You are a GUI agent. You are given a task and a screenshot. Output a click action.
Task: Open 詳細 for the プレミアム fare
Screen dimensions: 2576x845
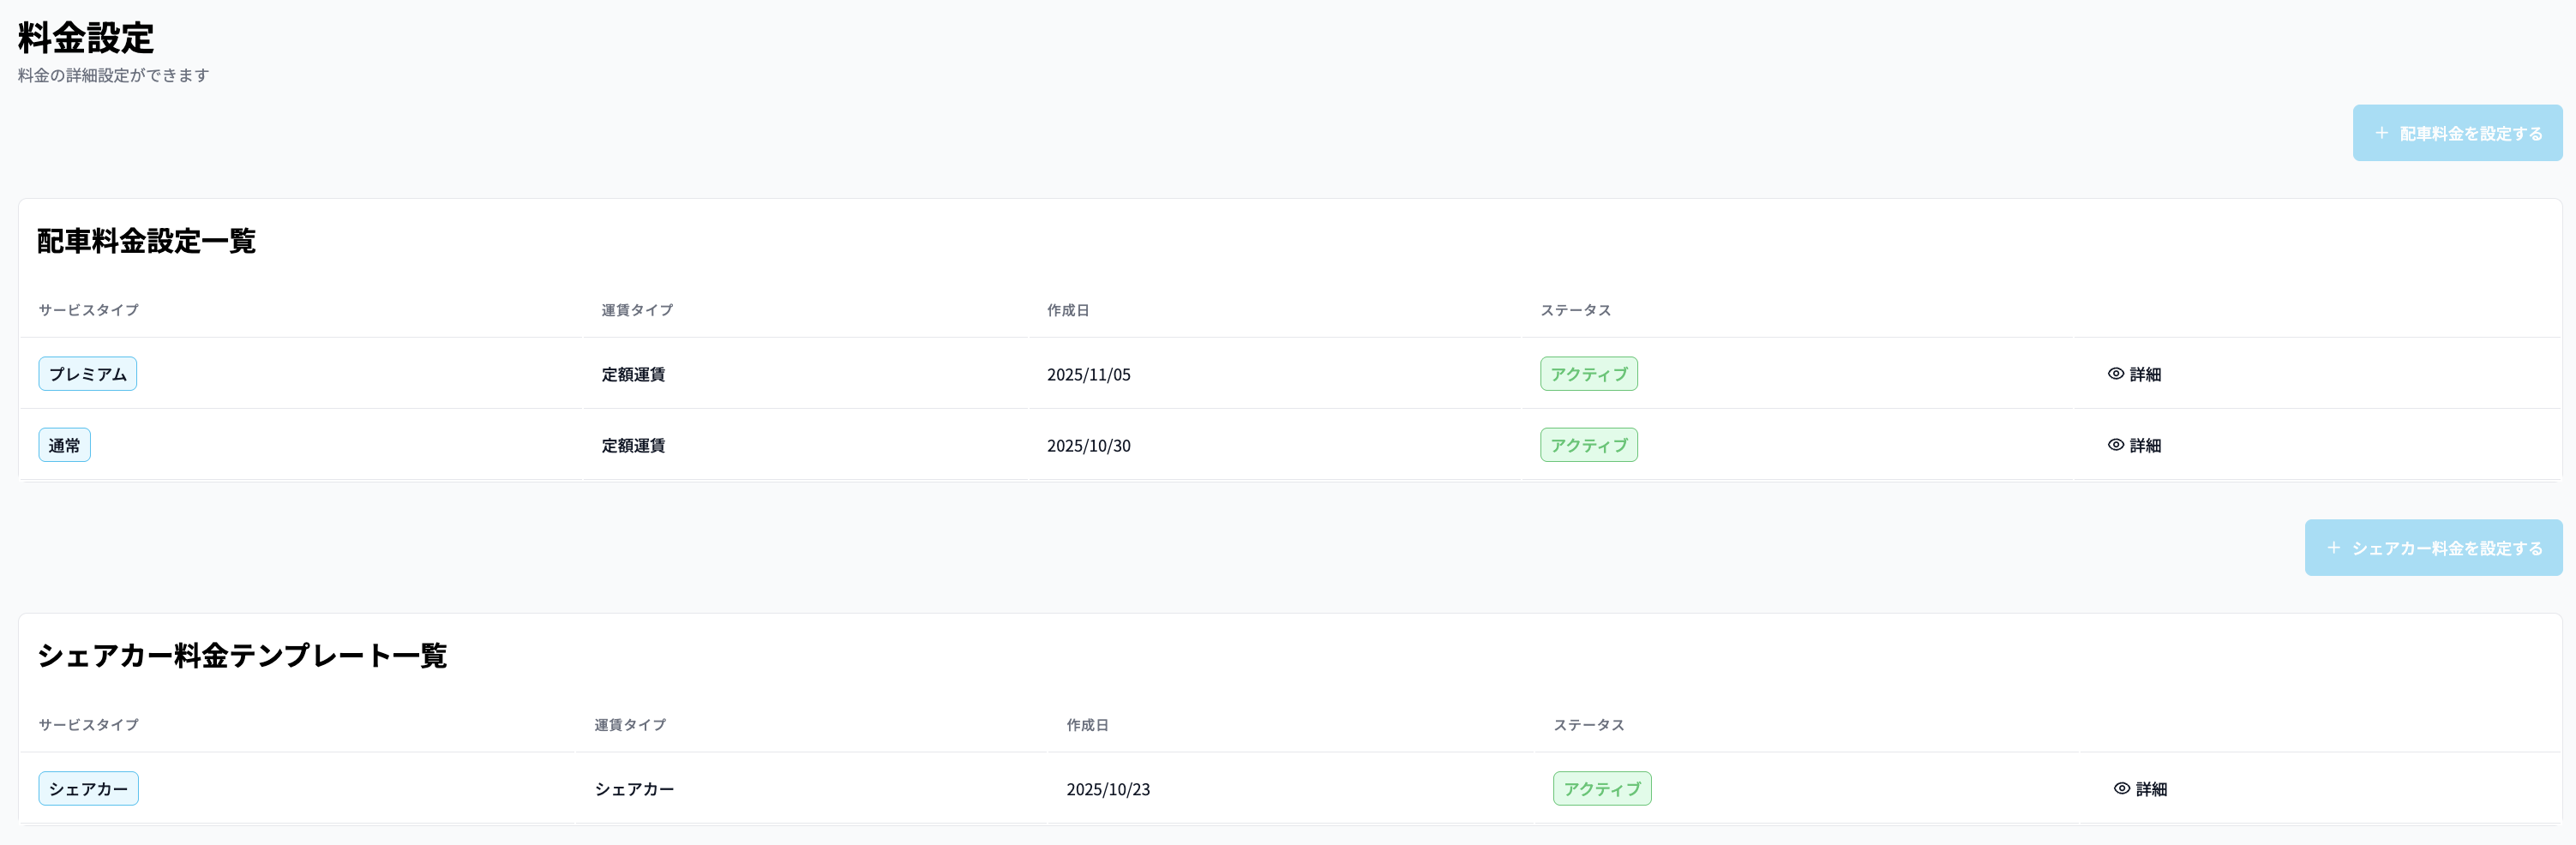point(2145,374)
